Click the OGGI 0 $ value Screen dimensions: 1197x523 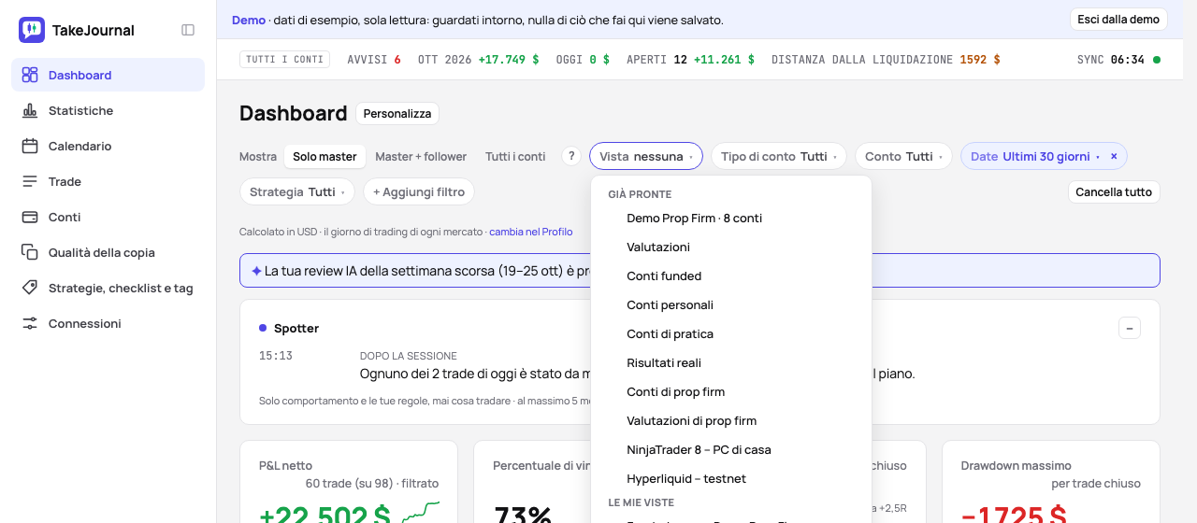coord(583,60)
